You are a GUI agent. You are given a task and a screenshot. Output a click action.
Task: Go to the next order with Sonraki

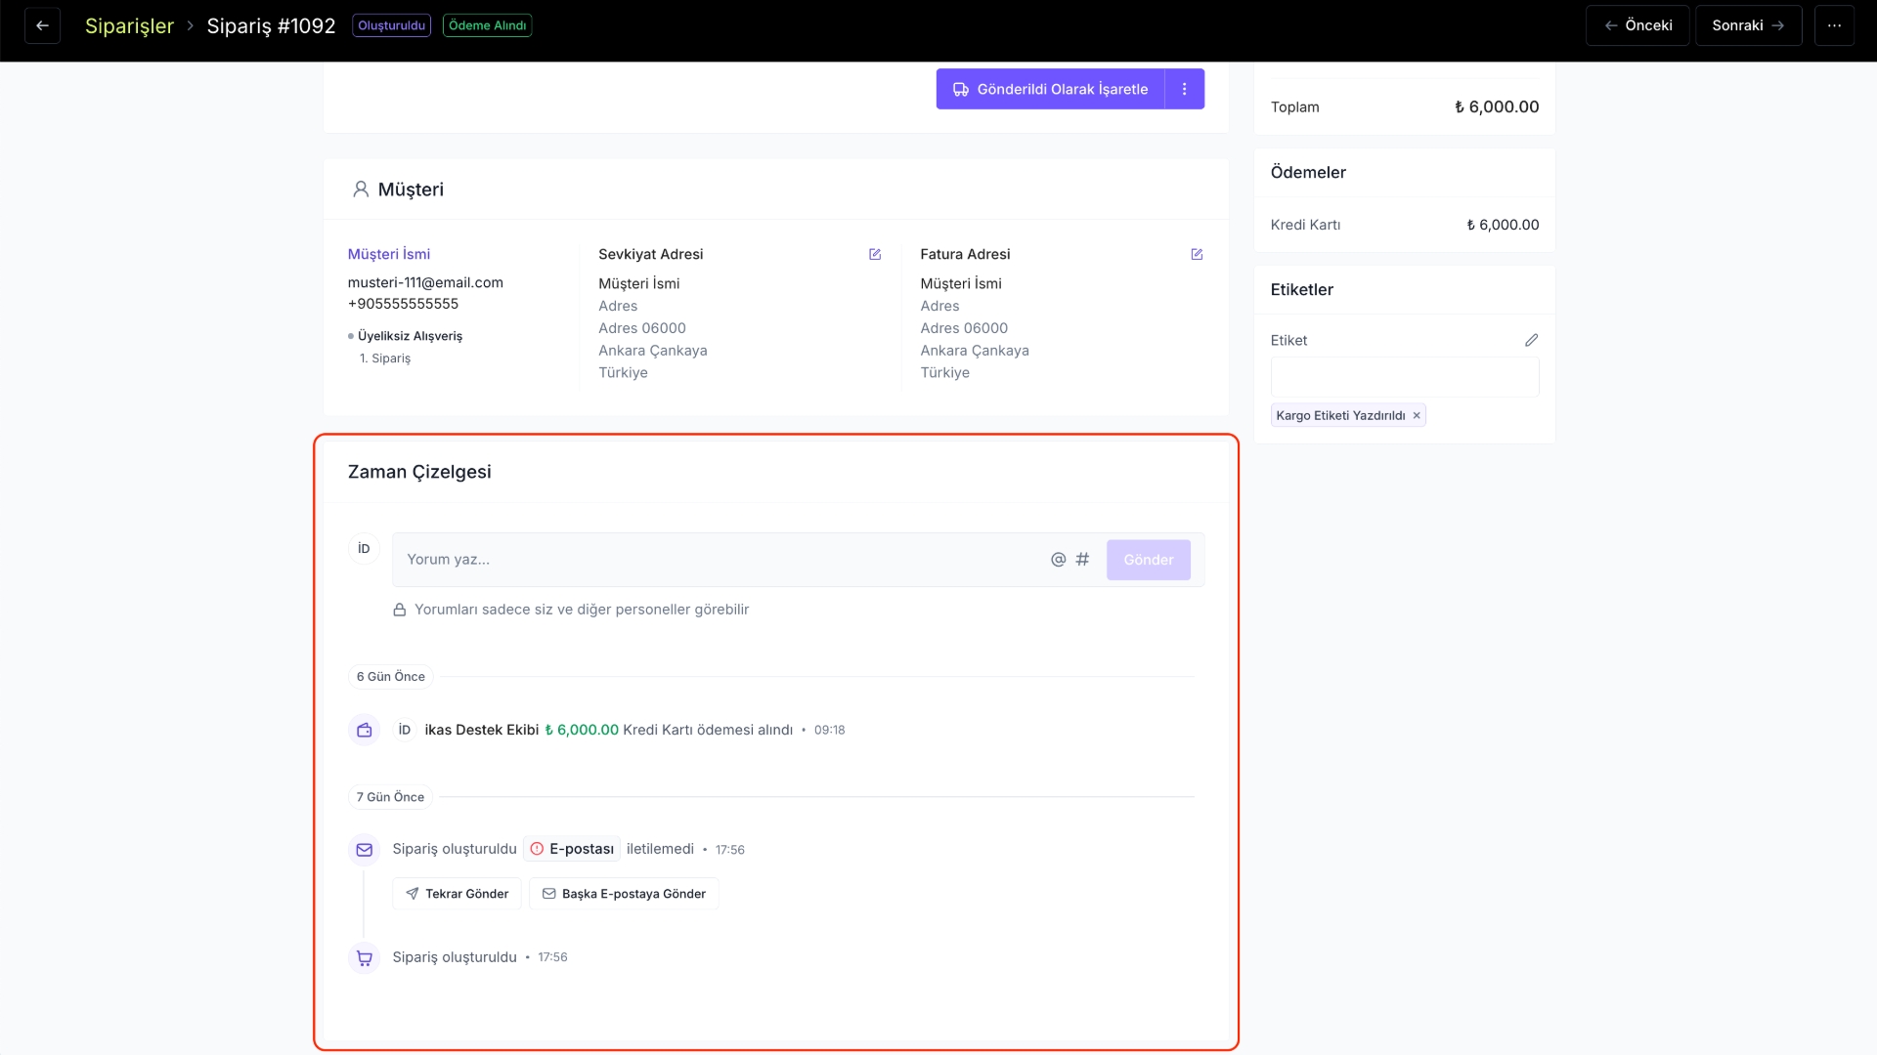click(x=1748, y=25)
